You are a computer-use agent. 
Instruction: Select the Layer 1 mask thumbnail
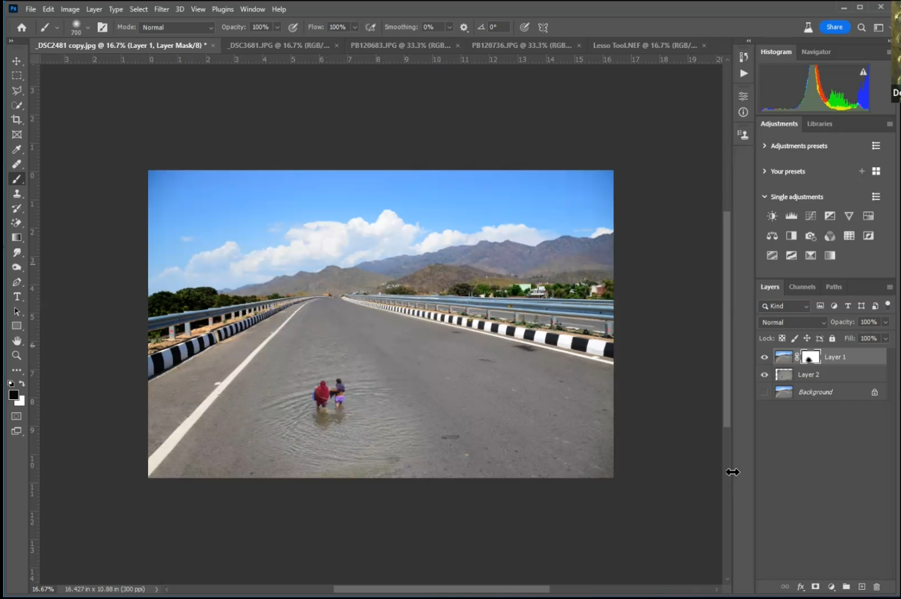811,357
